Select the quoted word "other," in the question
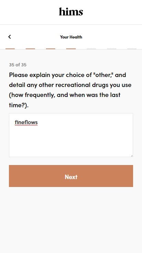The image size is (142, 253). pyautogui.click(x=103, y=75)
